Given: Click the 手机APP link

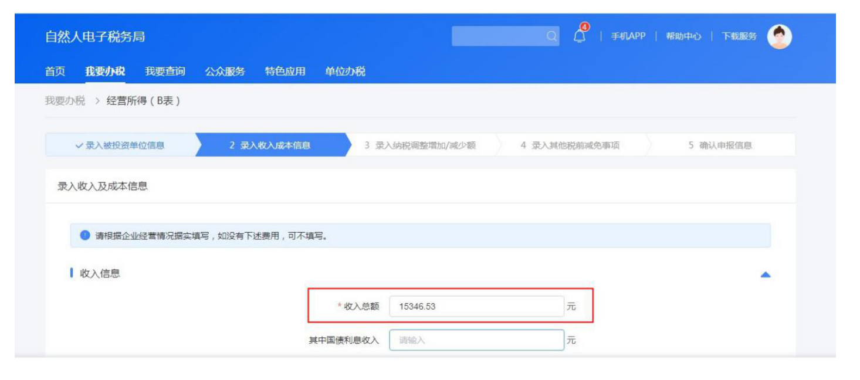Looking at the screenshot, I should (628, 36).
